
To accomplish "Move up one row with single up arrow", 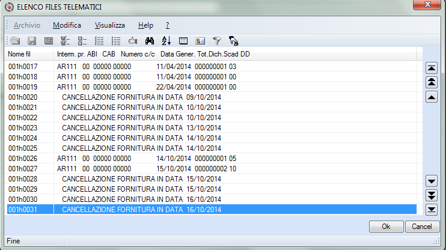I will pos(432,97).
